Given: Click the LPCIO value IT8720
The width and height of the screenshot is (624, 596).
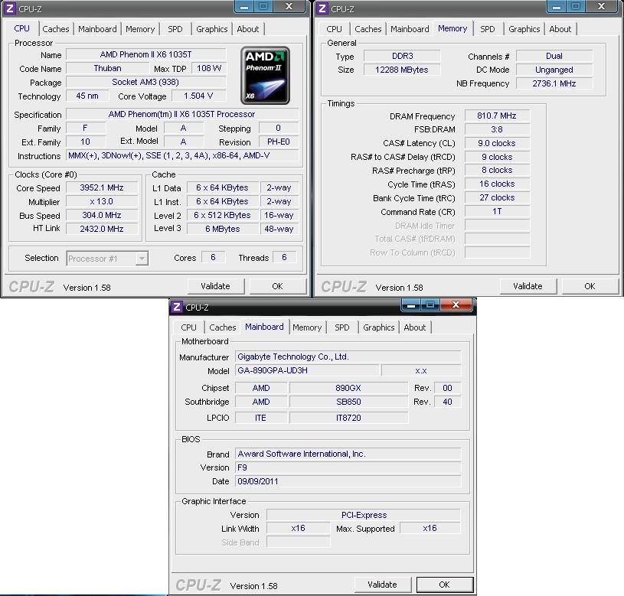Looking at the screenshot, I should (x=348, y=418).
